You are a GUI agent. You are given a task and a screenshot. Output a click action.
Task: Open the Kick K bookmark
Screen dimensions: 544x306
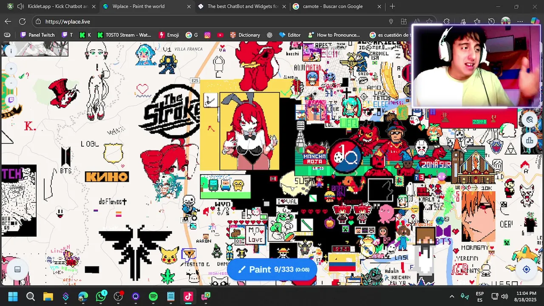click(85, 35)
